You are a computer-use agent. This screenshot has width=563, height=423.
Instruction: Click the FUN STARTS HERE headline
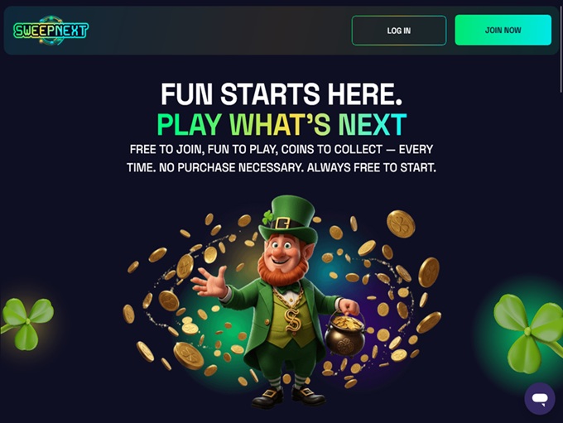[281, 94]
